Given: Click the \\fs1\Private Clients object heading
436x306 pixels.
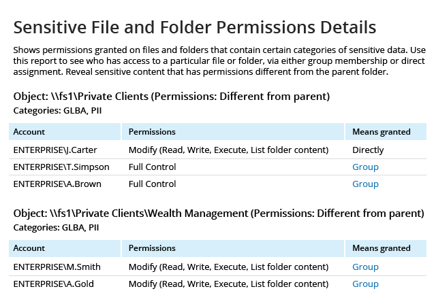Looking at the screenshot, I should coord(172,95).
